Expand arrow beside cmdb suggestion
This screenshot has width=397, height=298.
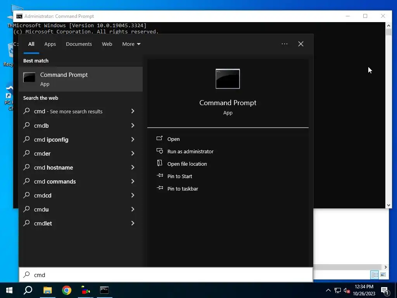point(133,125)
